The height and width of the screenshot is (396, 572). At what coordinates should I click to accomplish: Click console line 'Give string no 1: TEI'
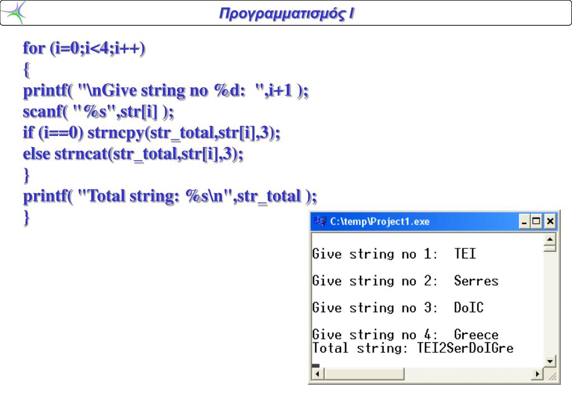pos(394,254)
